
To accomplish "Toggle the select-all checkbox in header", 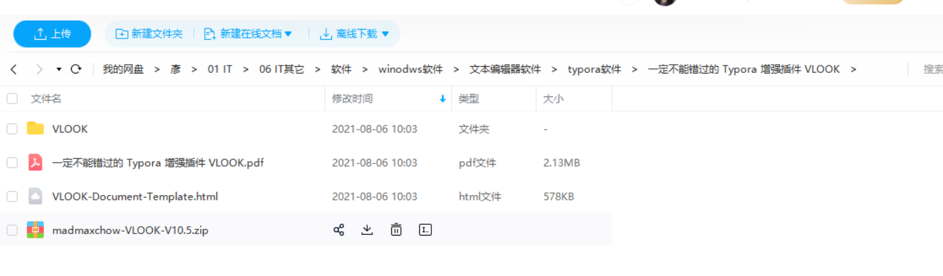I will (12, 99).
